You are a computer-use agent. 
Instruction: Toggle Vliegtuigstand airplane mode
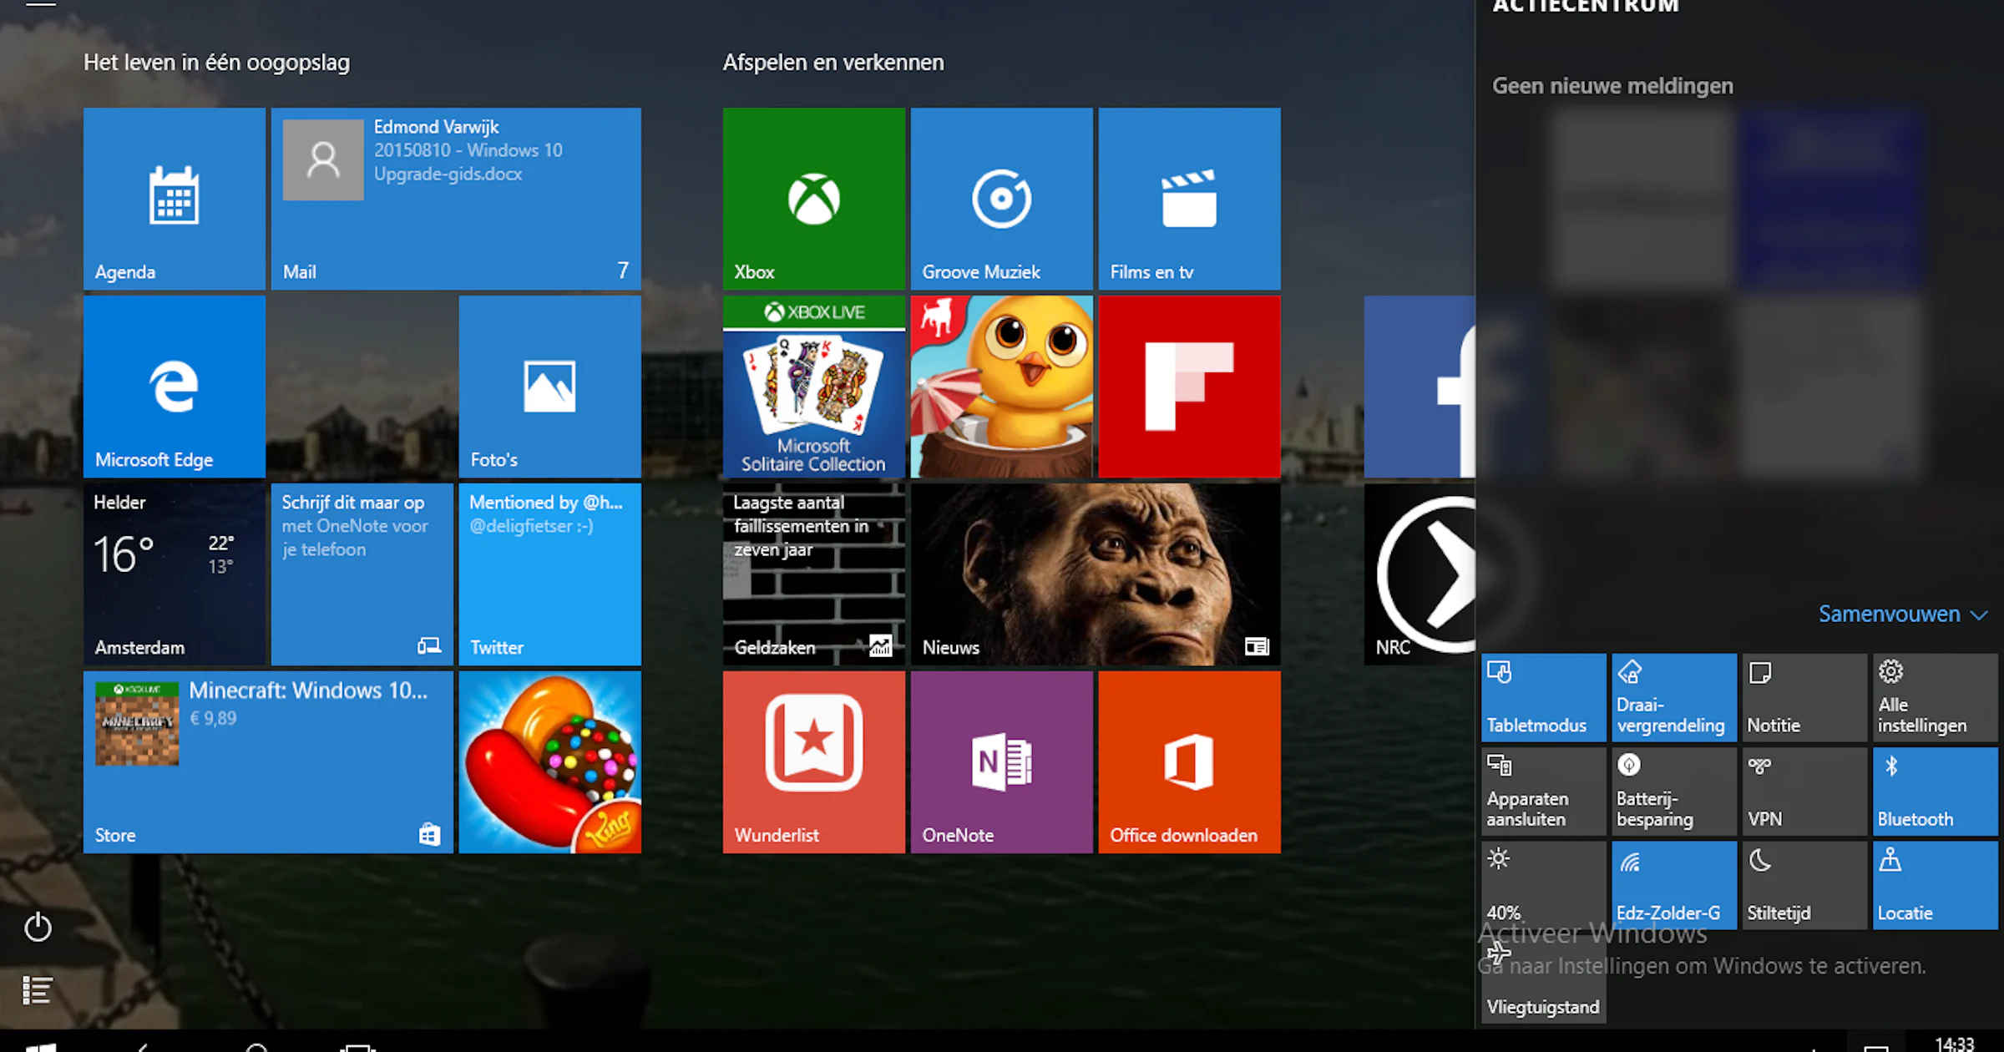[1544, 979]
